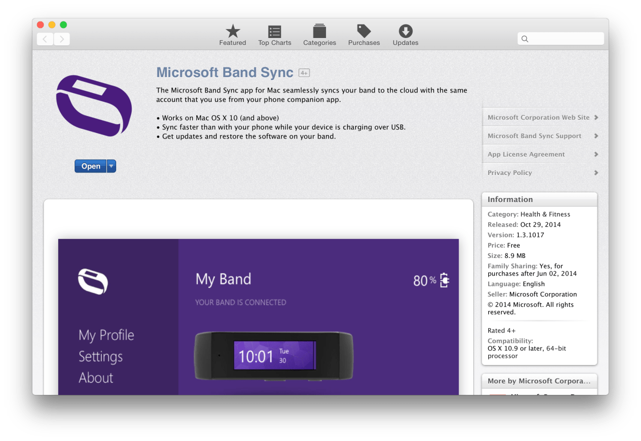
Task: Click the battery charging icon in the screenshot
Action: coord(444,280)
